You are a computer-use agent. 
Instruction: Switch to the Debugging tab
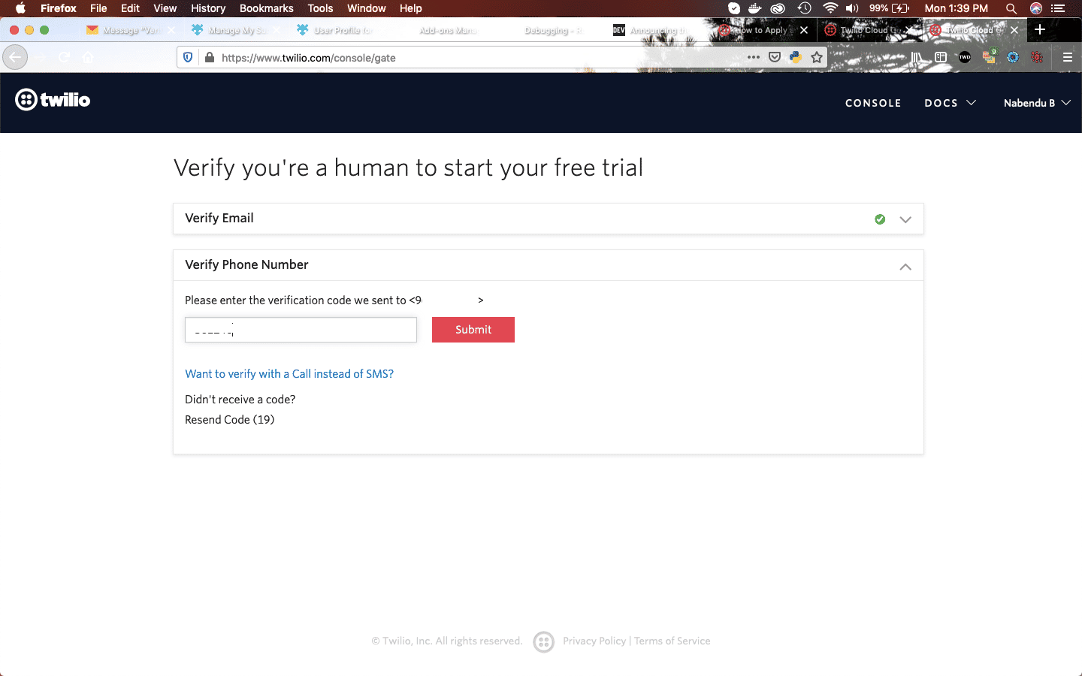pos(553,30)
